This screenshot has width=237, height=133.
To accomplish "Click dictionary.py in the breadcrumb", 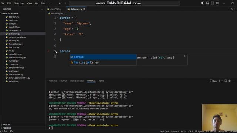I will pyautogui.click(x=57, y=14).
